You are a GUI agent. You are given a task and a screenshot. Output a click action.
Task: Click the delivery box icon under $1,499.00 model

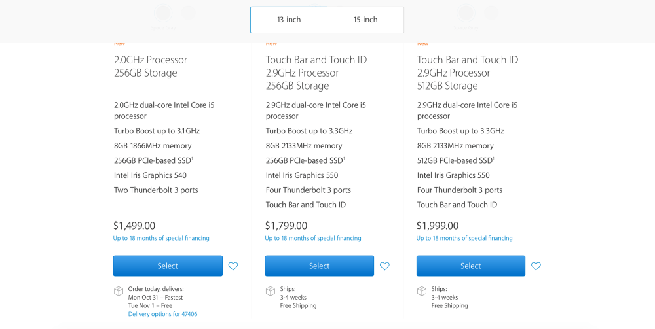pyautogui.click(x=119, y=291)
